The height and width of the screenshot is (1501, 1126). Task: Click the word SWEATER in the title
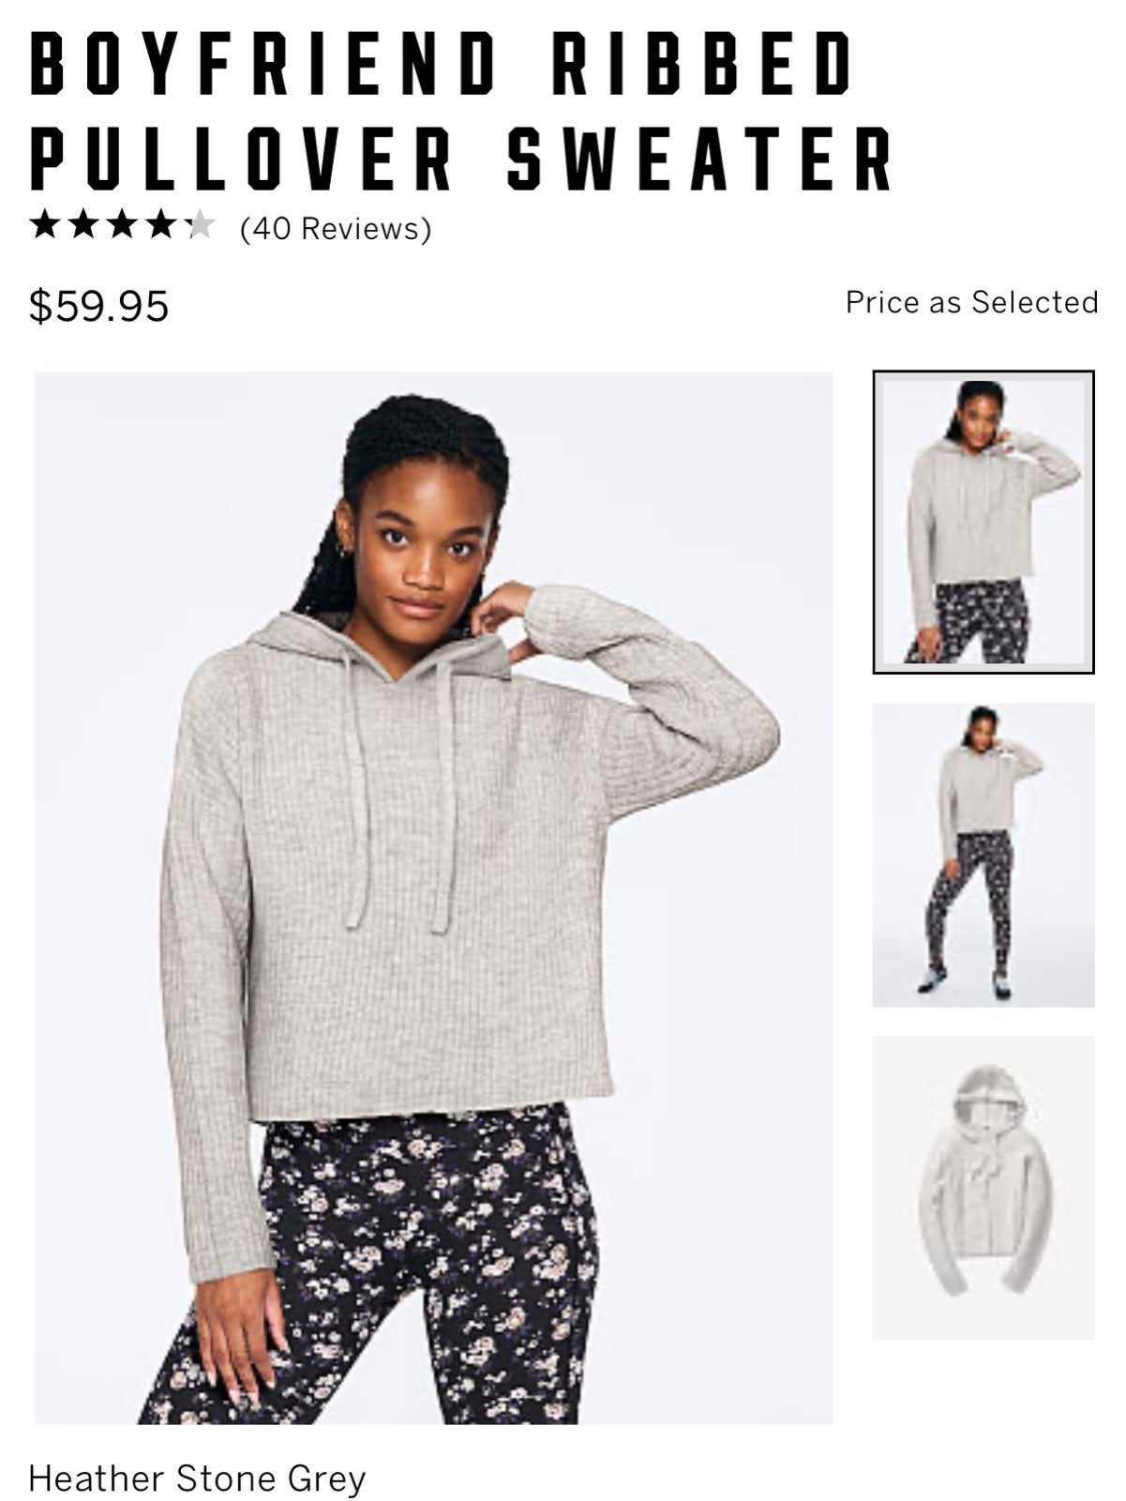click(x=699, y=158)
